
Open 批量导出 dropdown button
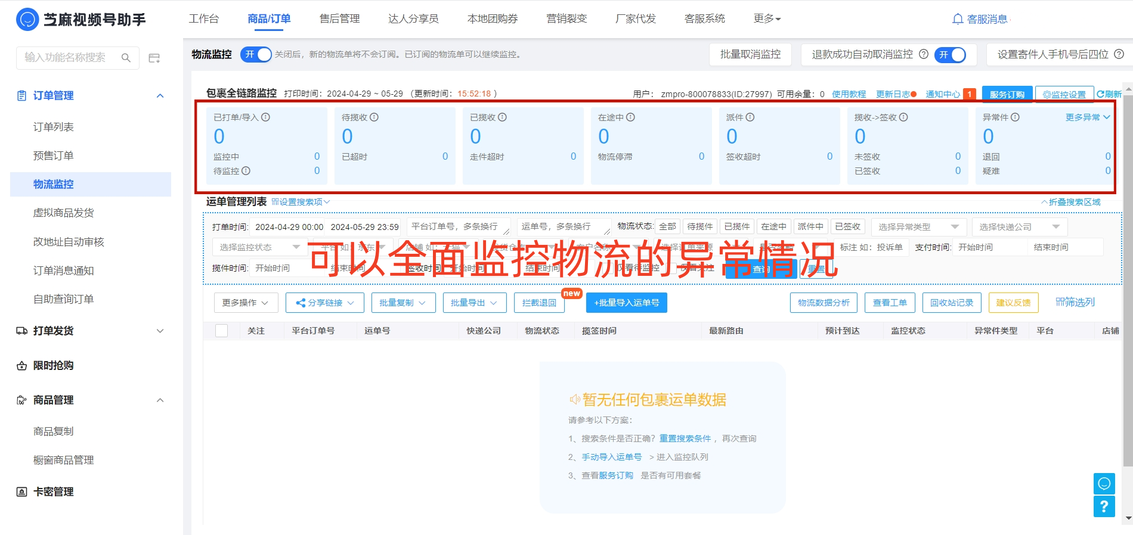(475, 303)
